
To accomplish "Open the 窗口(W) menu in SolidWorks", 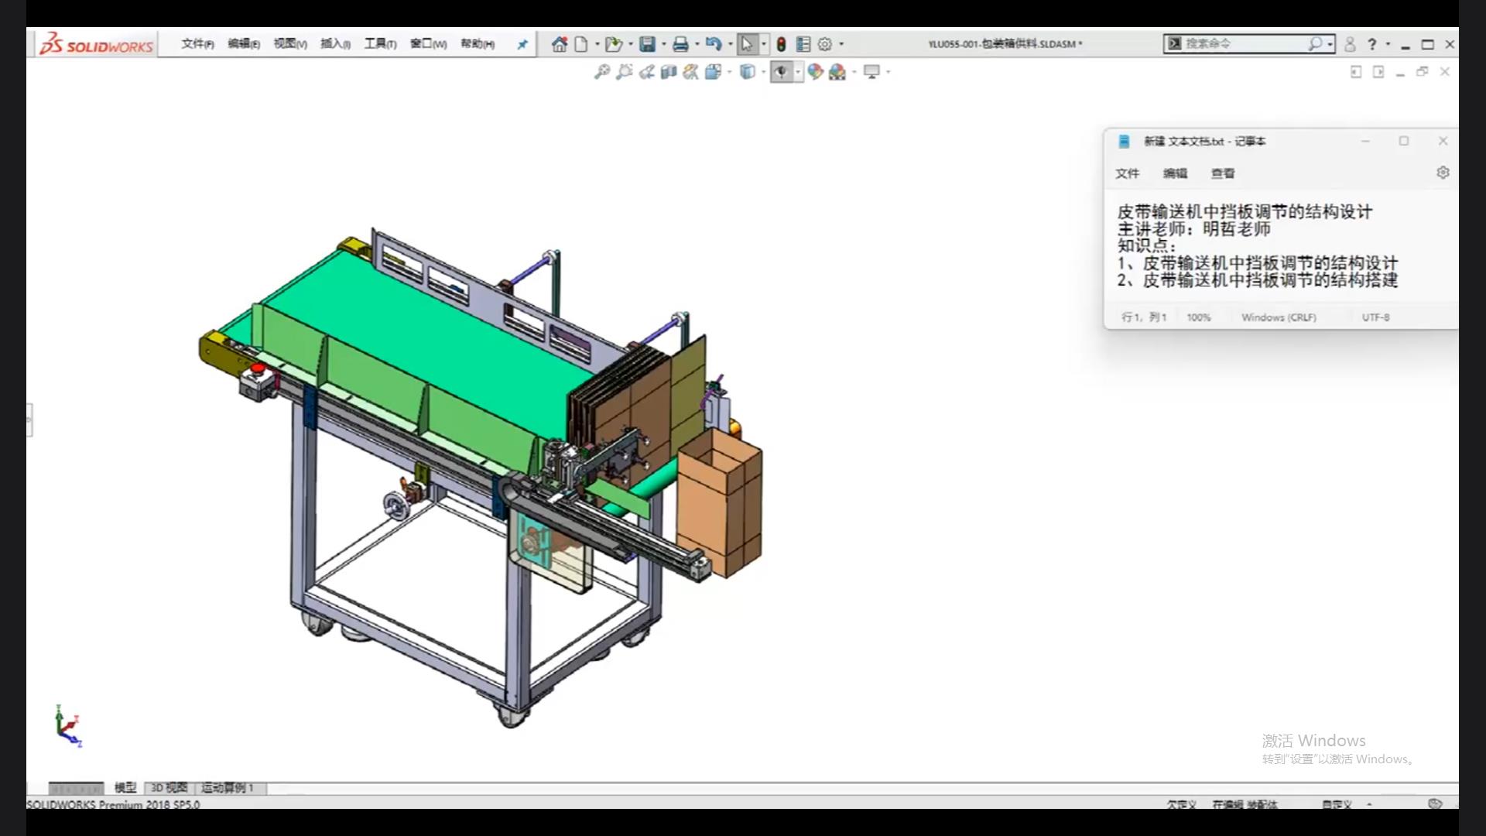I will [429, 44].
